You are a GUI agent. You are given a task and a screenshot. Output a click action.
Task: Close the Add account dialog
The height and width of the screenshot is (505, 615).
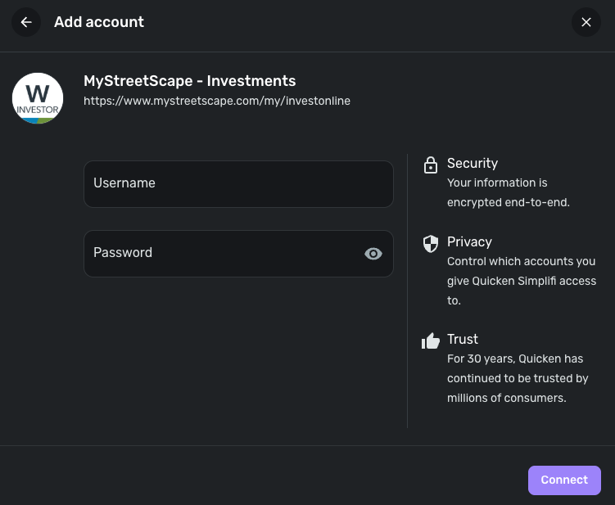(586, 22)
